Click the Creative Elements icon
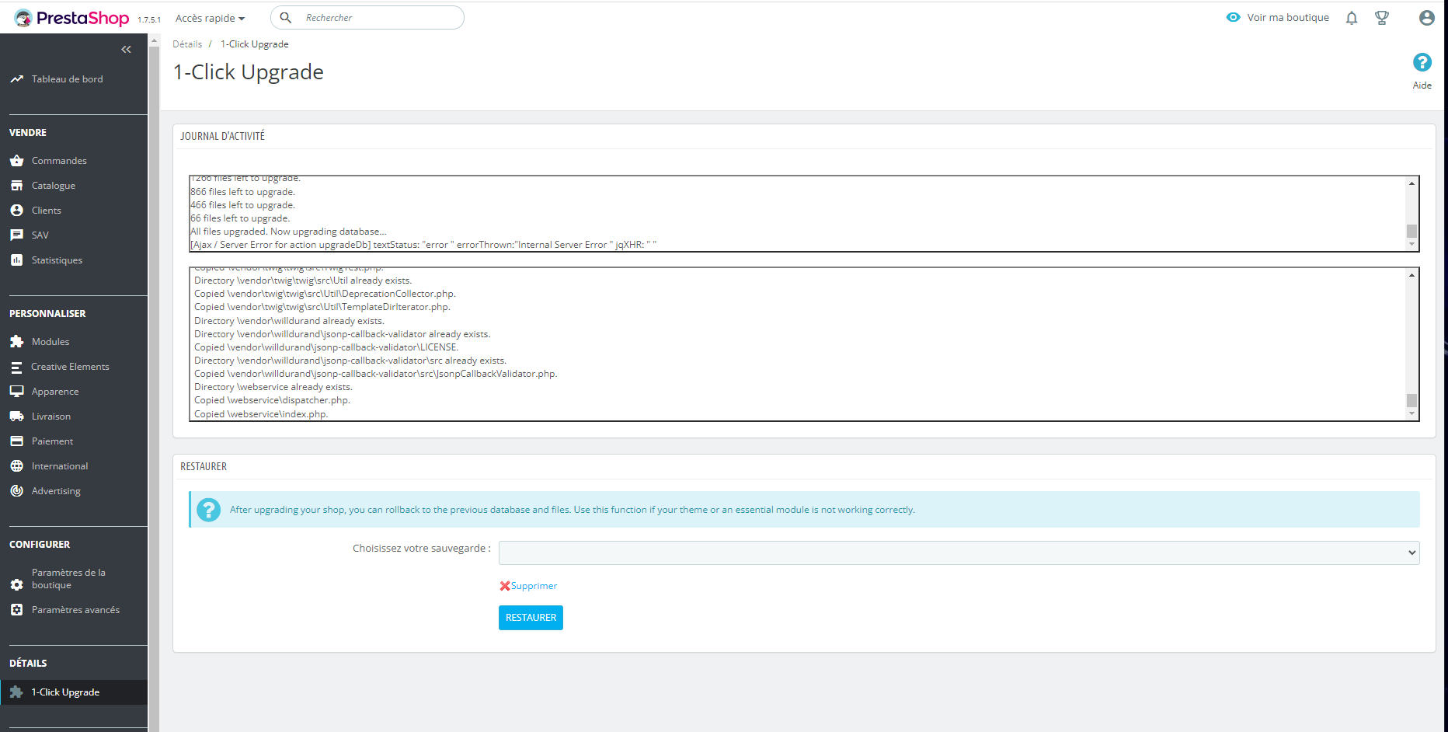 click(x=16, y=367)
